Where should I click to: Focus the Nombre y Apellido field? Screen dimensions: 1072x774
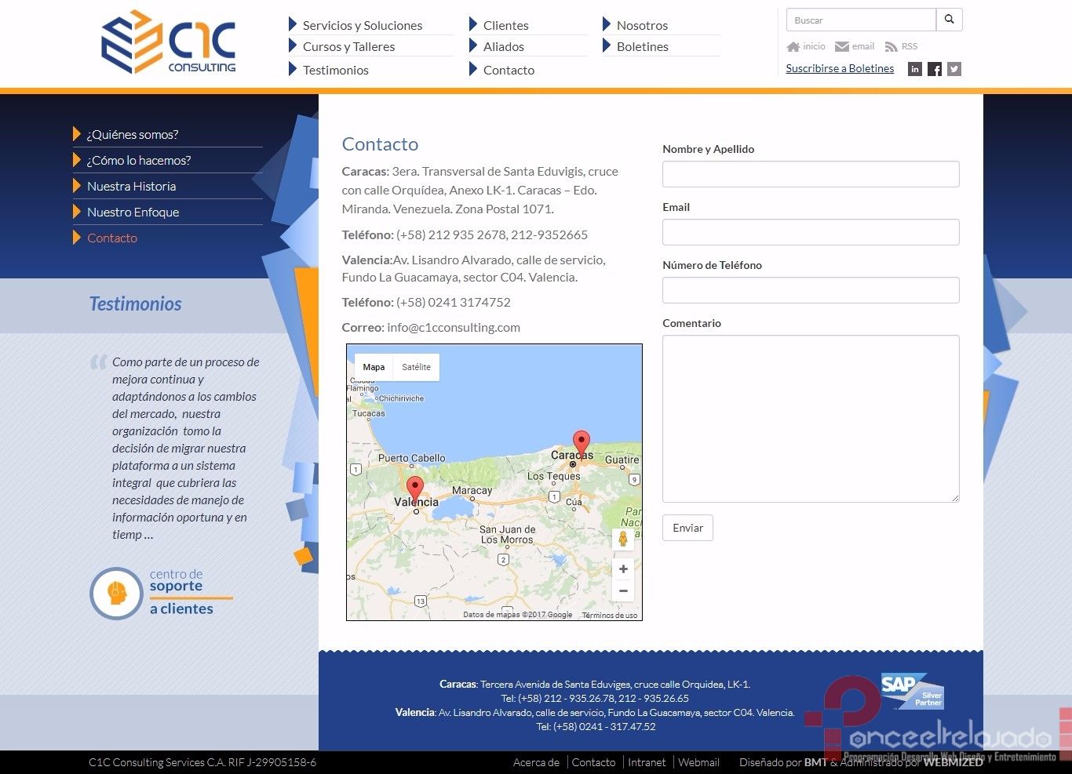811,174
